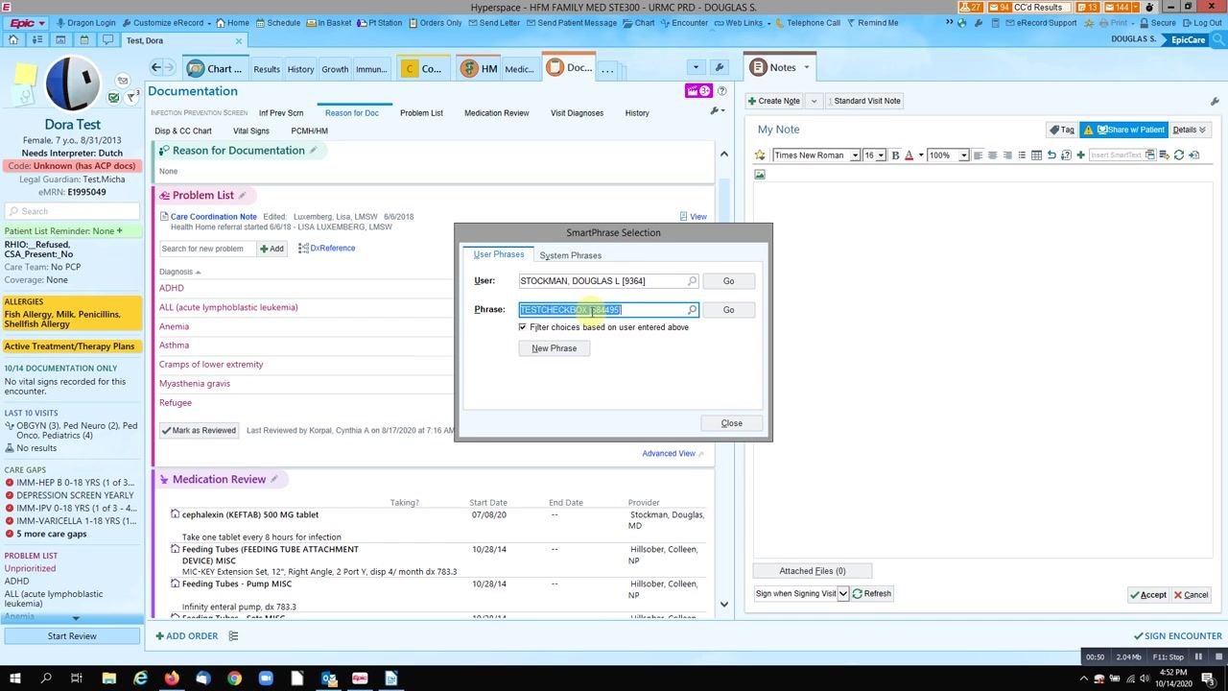1228x691 pixels.
Task: Click in the Search for new problem field
Action: pos(207,249)
